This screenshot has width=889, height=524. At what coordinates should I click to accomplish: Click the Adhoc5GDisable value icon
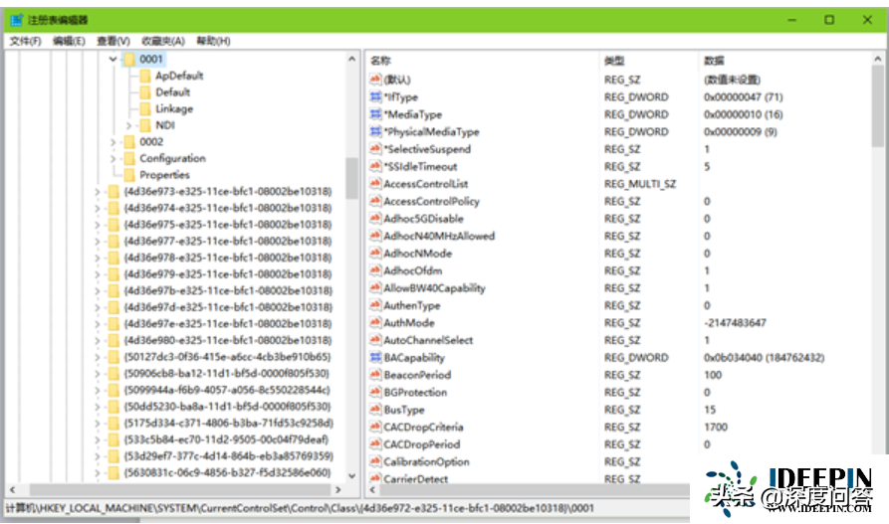coord(375,219)
